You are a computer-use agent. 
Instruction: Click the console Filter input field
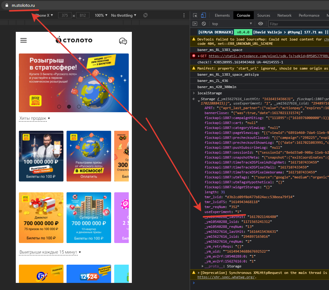click(297, 24)
